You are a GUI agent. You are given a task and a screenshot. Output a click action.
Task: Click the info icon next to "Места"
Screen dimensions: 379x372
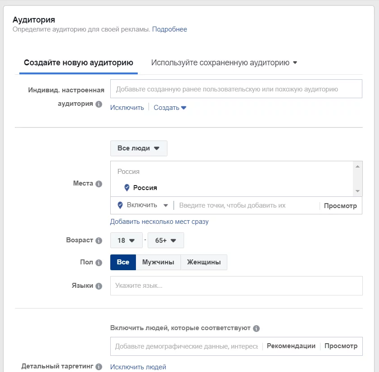click(x=100, y=183)
